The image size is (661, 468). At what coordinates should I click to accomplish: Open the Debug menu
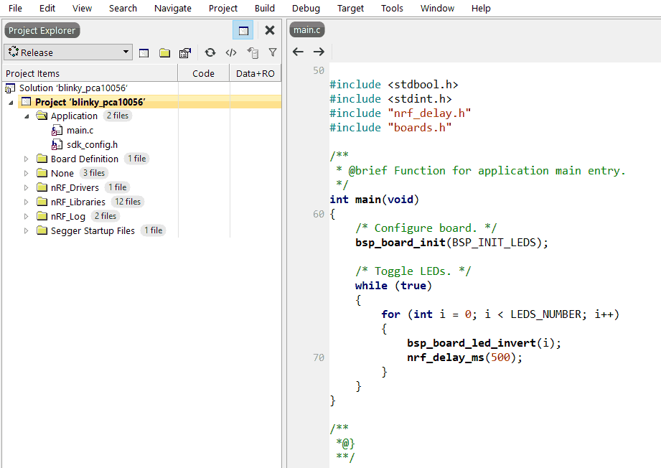click(306, 8)
